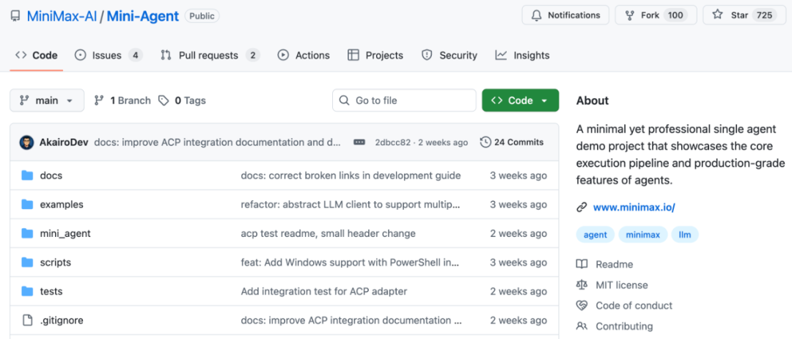Click the commit details ellipsis icon
This screenshot has width=792, height=339.
(x=359, y=142)
